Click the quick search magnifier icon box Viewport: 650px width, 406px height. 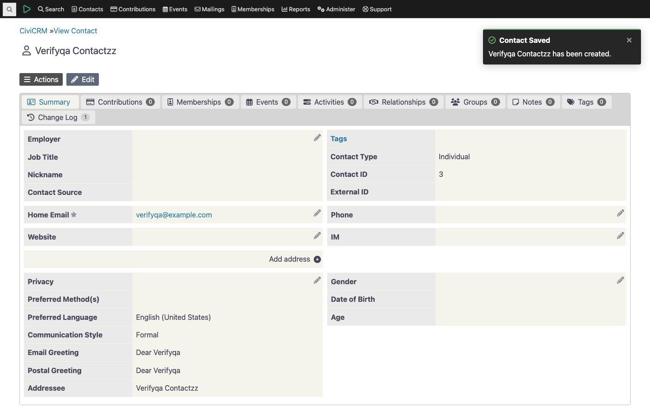(x=9, y=9)
